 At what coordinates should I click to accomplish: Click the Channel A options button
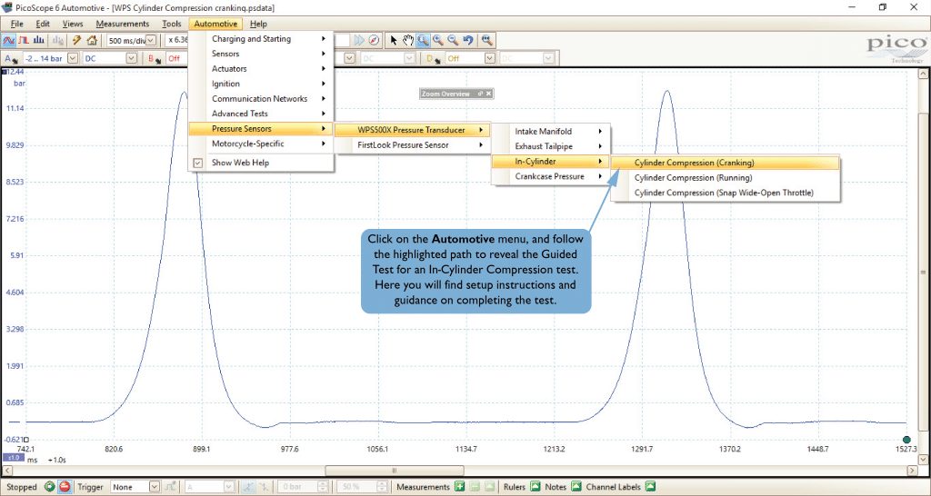point(11,58)
